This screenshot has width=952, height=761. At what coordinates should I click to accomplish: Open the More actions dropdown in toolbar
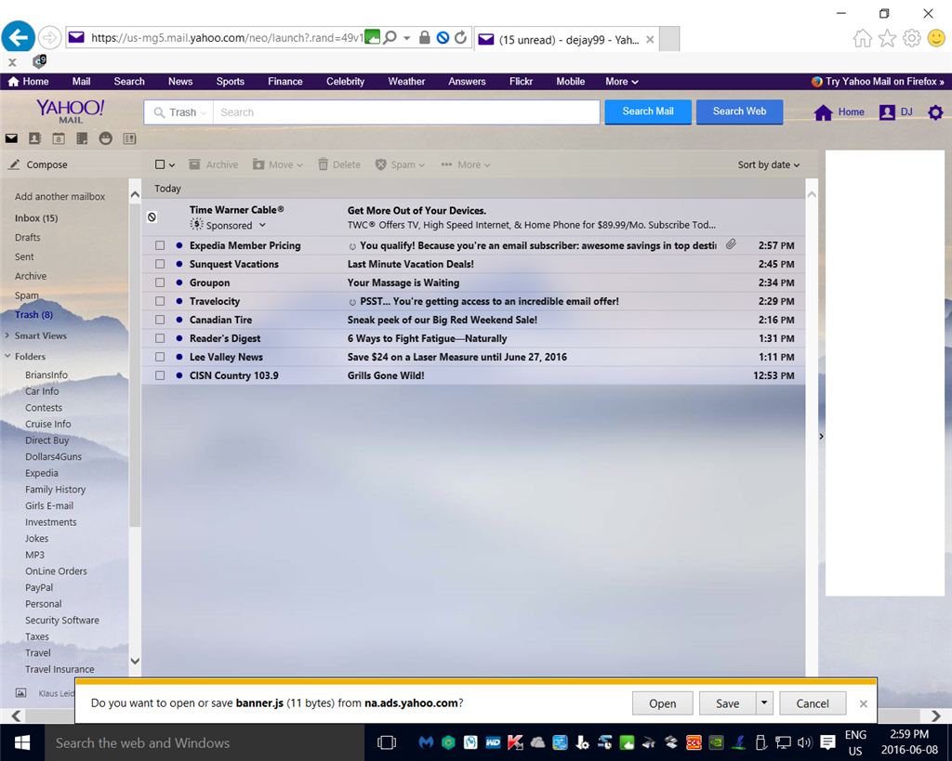[x=466, y=164]
